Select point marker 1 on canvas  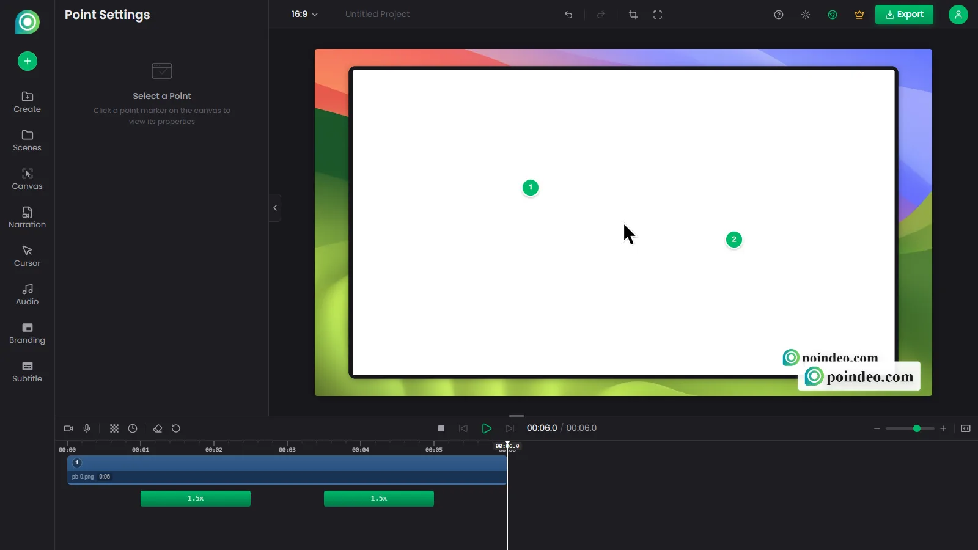click(531, 188)
